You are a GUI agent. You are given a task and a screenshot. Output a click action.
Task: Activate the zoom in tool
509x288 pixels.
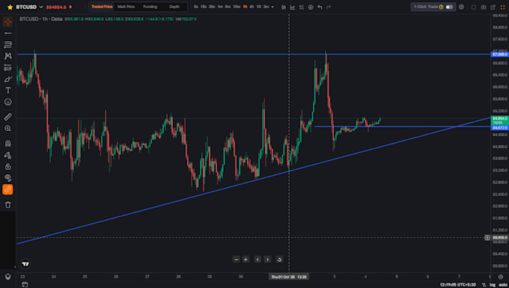tap(7, 129)
